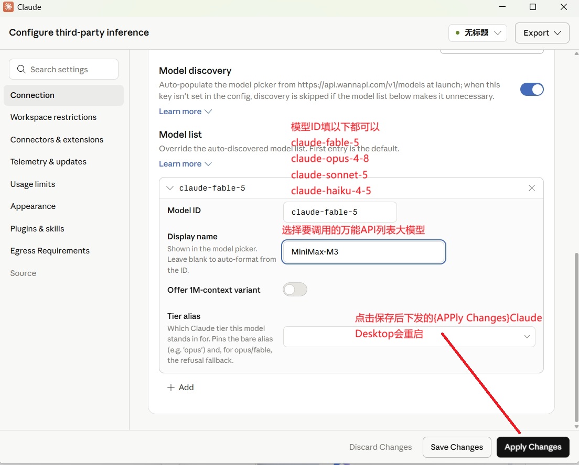The width and height of the screenshot is (579, 465).
Task: Open Egress Requirements section
Action: tap(50, 251)
